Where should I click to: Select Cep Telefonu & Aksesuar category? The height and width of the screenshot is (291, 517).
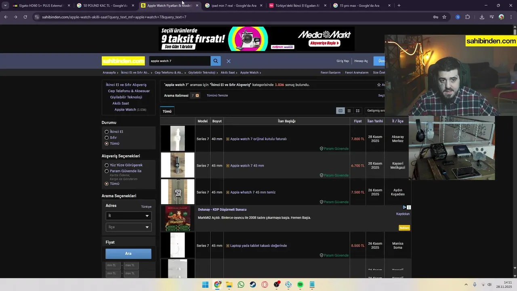(x=129, y=91)
